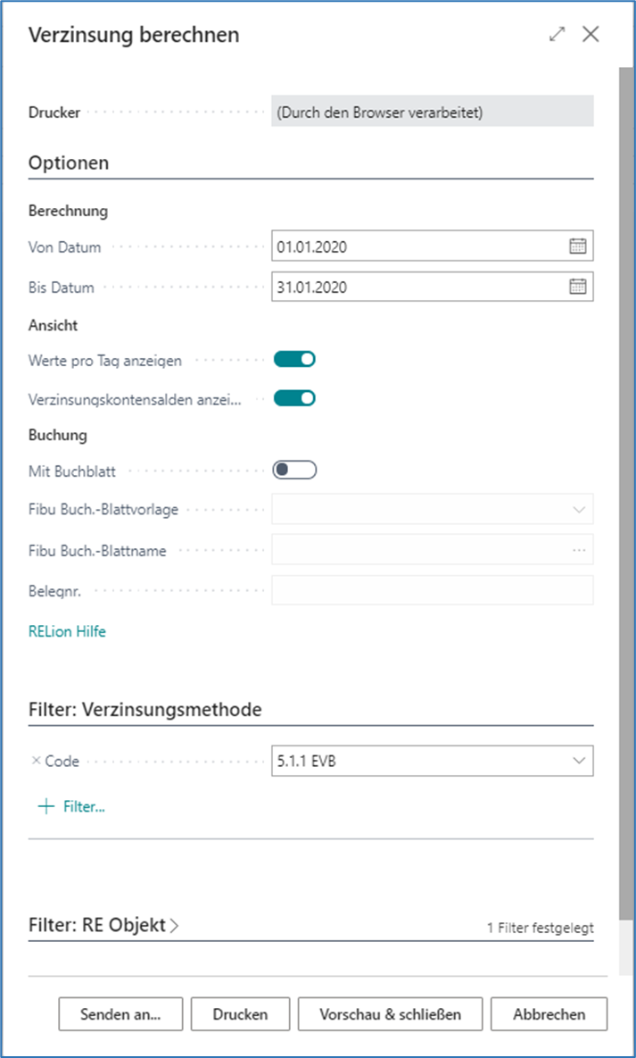Screen dimensions: 636x1058
Task: Click the Filter: Verzinsungsmethode heading
Action: coord(145,709)
